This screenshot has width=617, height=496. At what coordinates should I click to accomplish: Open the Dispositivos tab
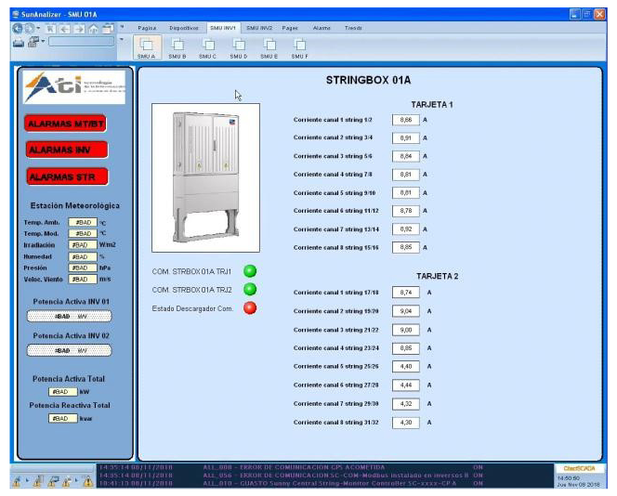pos(183,29)
